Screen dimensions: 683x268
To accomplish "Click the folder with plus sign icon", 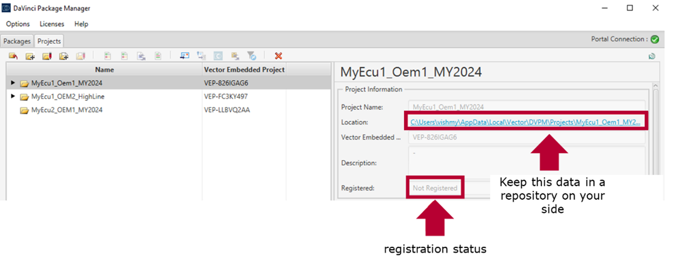I will click(x=30, y=56).
